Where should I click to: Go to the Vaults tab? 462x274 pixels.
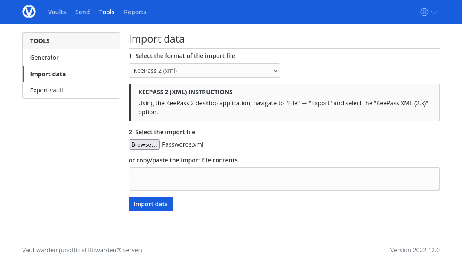coord(57,12)
